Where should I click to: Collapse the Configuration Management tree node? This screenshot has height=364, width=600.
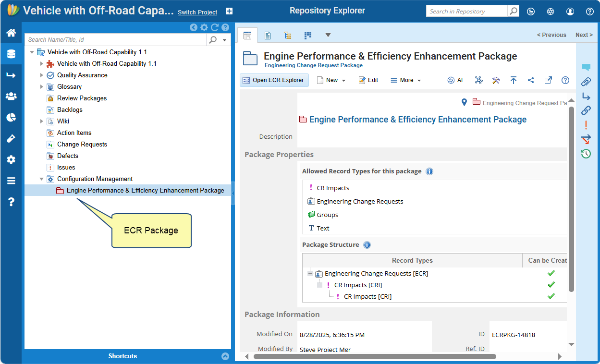coord(42,179)
